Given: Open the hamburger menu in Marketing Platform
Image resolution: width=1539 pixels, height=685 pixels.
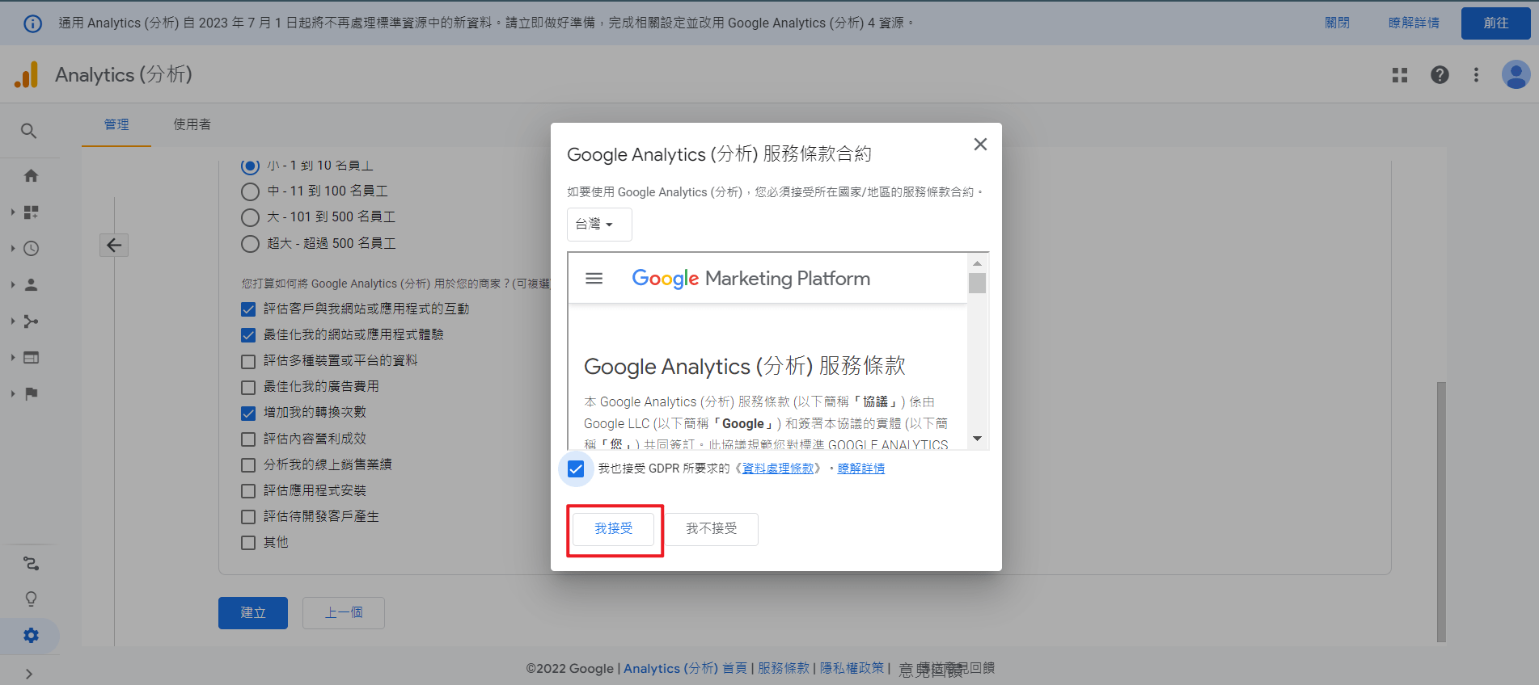Looking at the screenshot, I should pyautogui.click(x=594, y=279).
